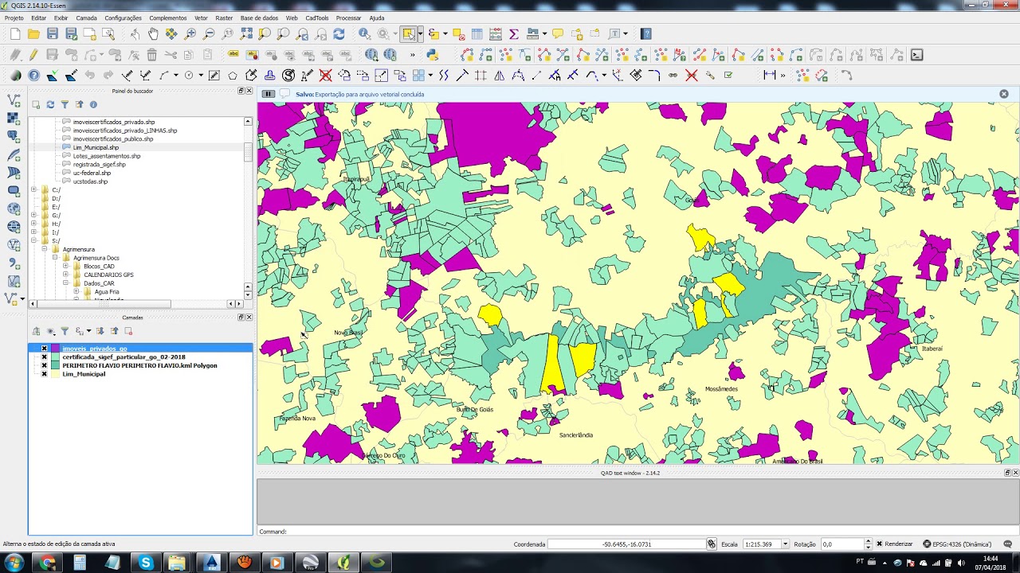The width and height of the screenshot is (1020, 573).
Task: Click the Refresh map icon
Action: tap(339, 33)
